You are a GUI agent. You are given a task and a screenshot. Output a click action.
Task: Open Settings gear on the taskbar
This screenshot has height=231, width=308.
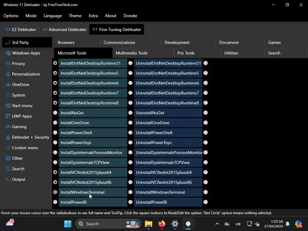[x=175, y=224]
